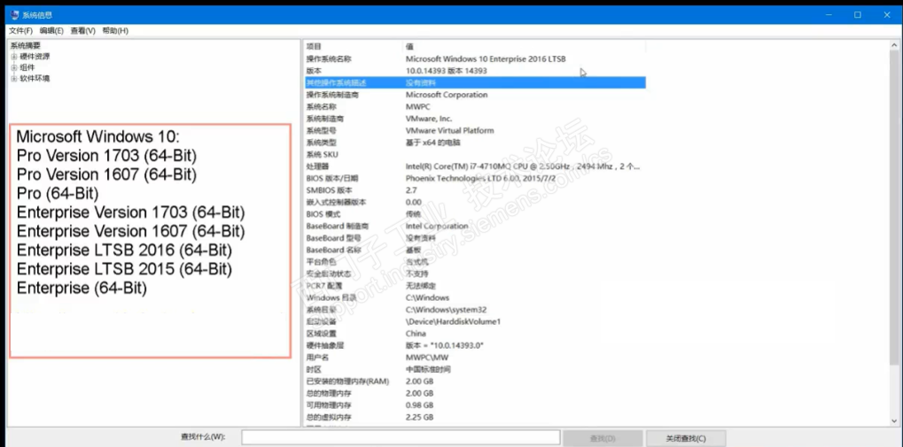
Task: Select the 硬件资源 tree label
Action: pos(35,57)
